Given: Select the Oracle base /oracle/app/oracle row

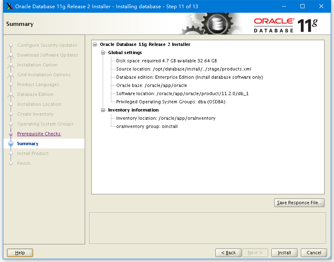Looking at the screenshot, I should (151, 85).
